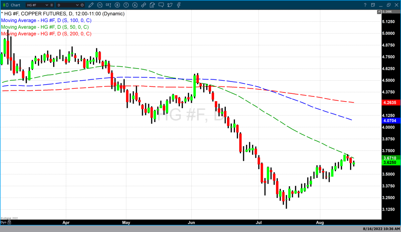Select the pencil drawing tool icon

[92, 5]
